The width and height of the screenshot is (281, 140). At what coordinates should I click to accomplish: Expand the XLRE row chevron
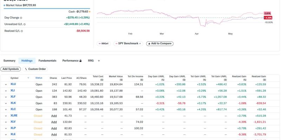tap(6, 116)
